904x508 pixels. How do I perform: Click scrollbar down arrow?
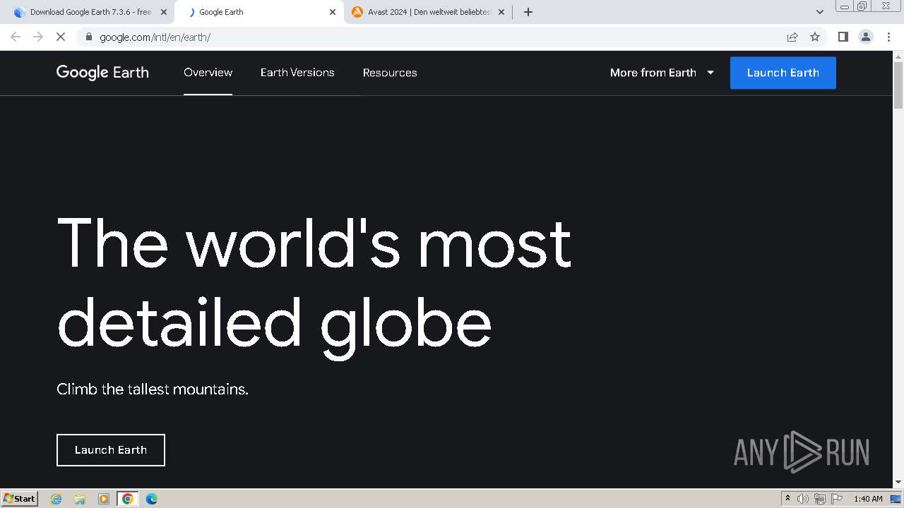click(898, 483)
